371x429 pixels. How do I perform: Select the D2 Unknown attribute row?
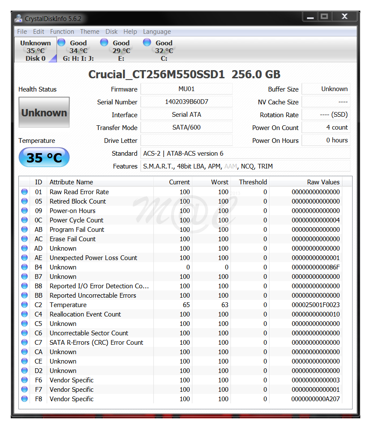click(181, 370)
